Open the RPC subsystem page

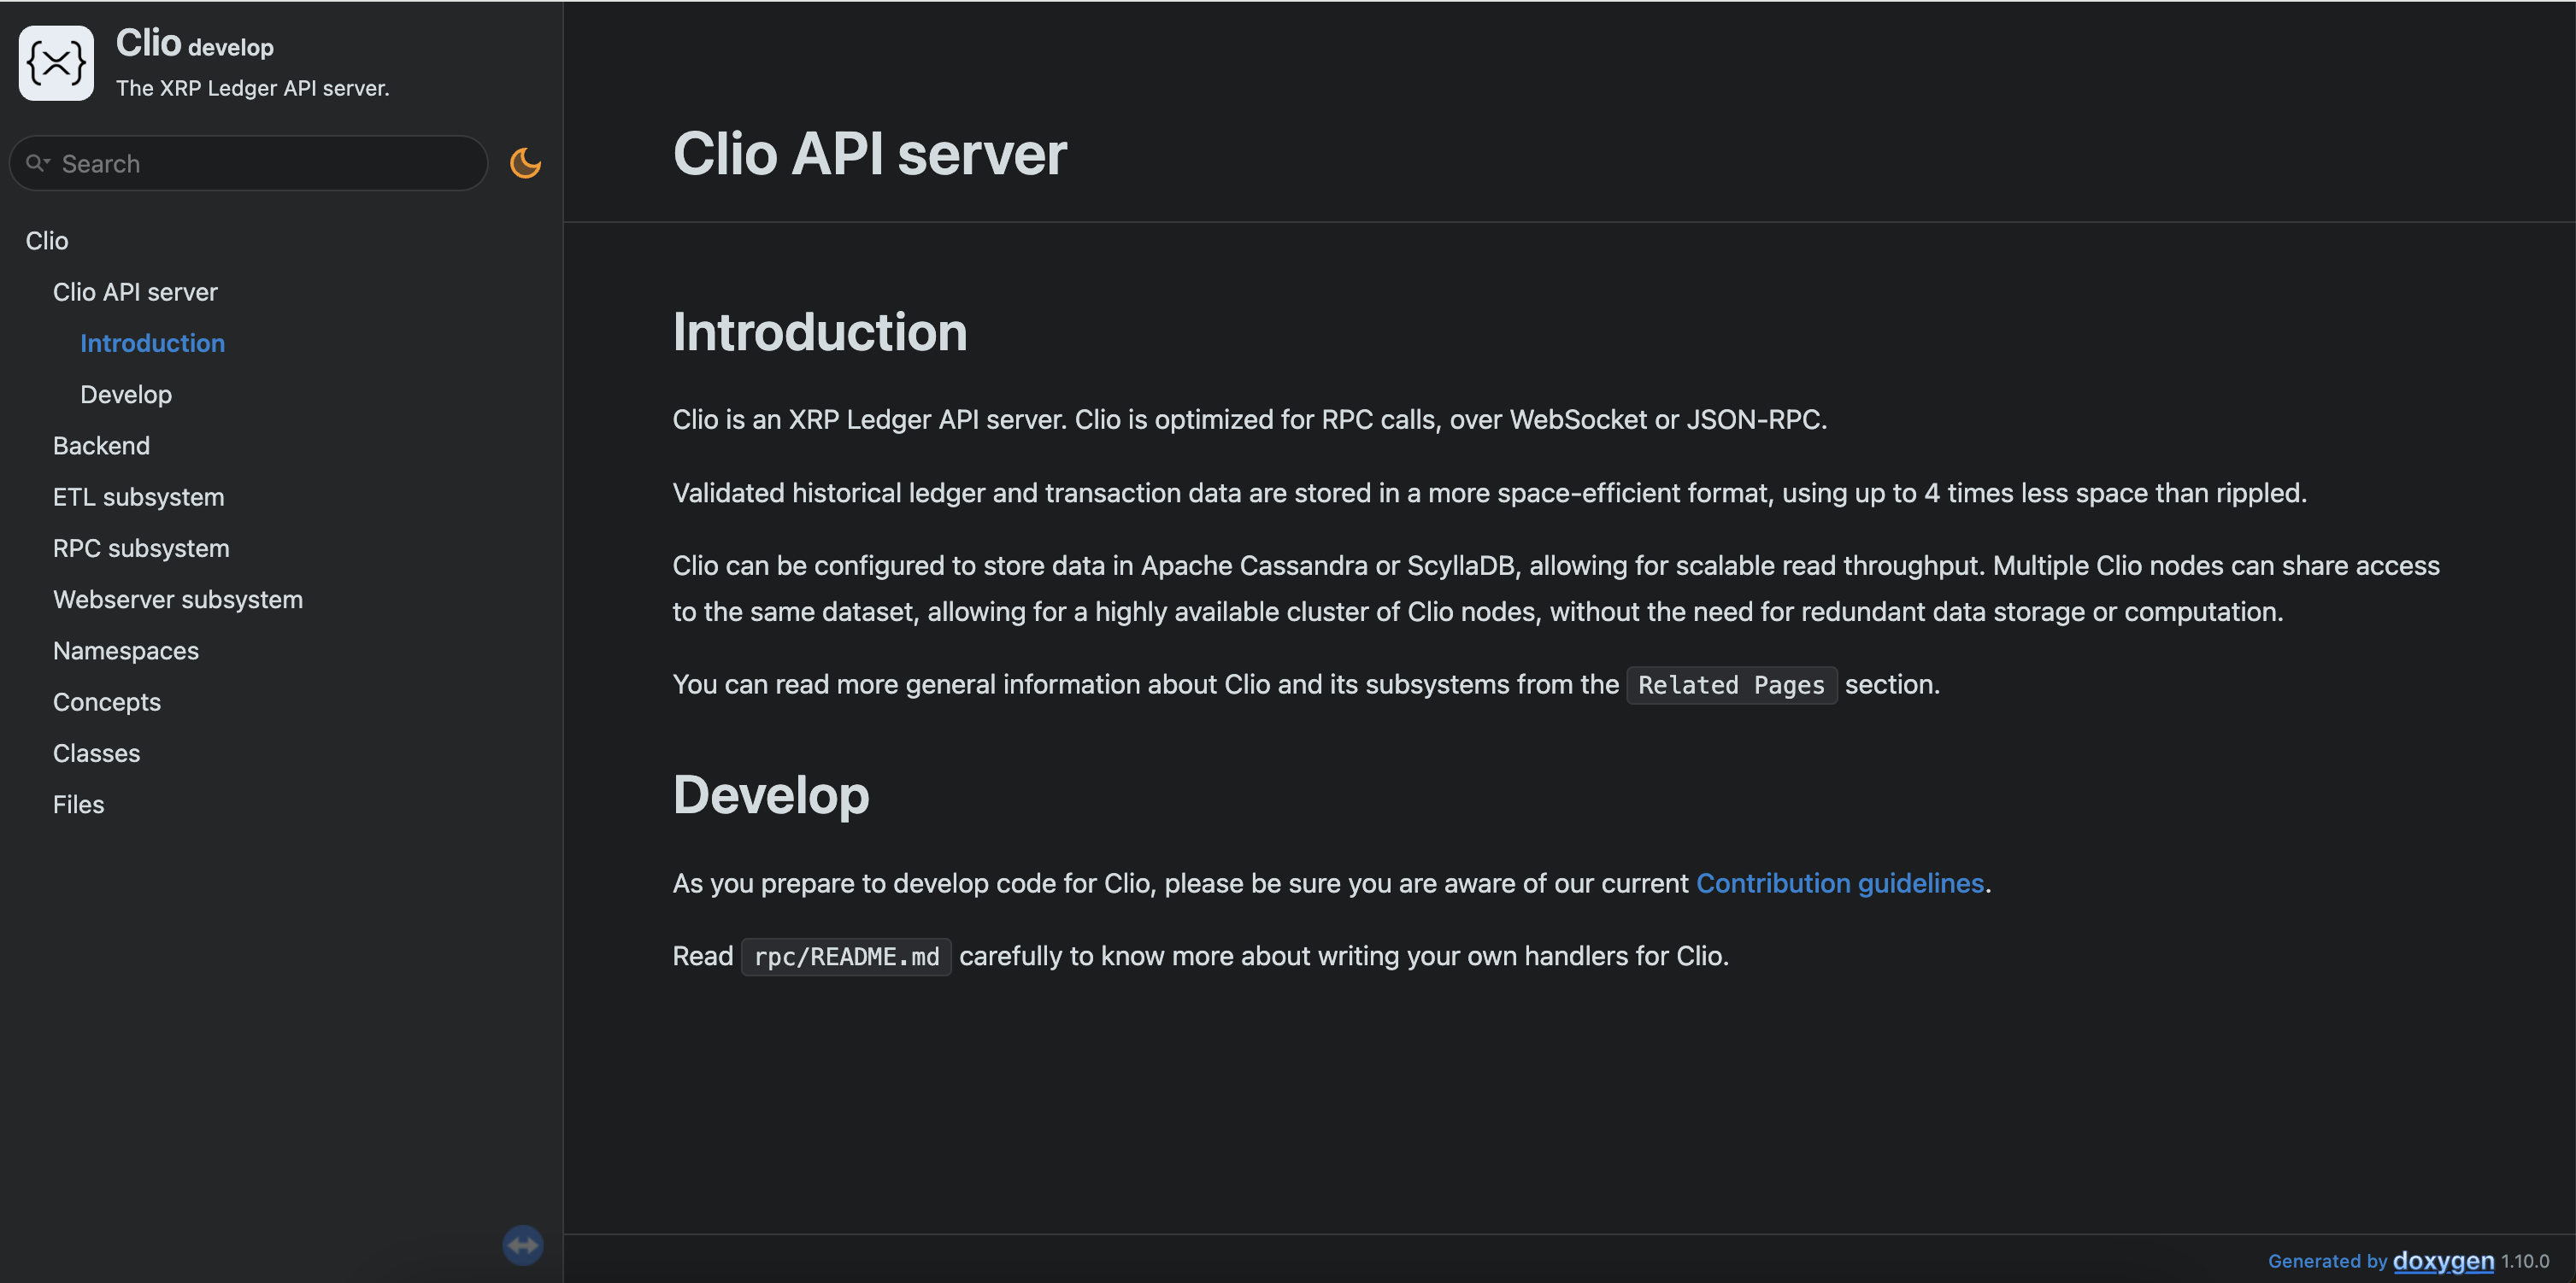pyautogui.click(x=141, y=548)
